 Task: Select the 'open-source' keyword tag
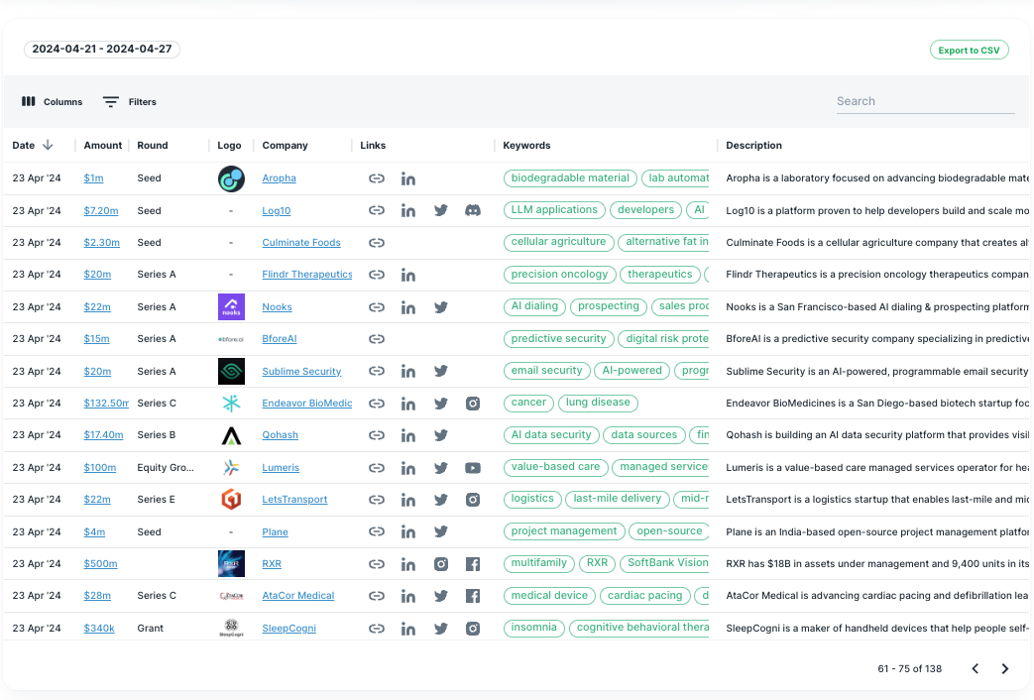(669, 531)
